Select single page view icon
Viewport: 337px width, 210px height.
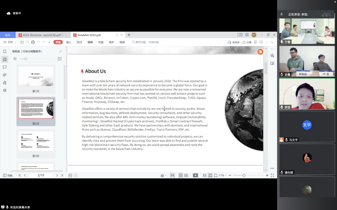[x=181, y=175]
